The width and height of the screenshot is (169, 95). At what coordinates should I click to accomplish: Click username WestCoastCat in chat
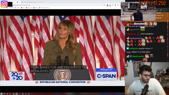pos(138,56)
